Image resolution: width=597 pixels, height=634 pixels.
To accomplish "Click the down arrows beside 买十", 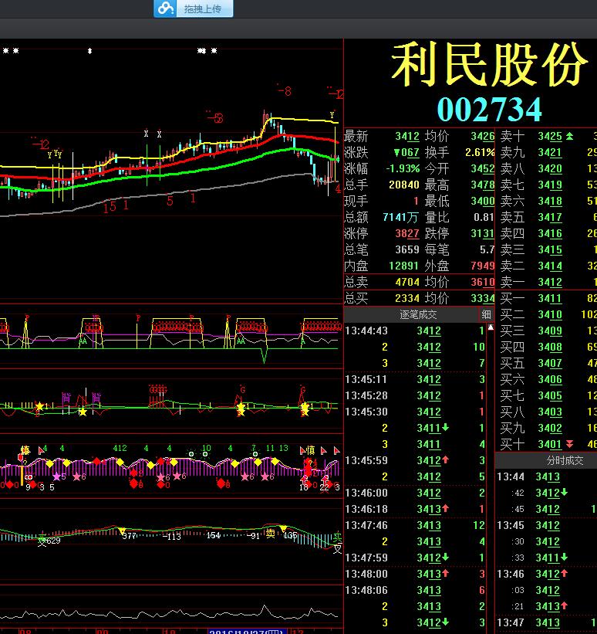I will (569, 444).
